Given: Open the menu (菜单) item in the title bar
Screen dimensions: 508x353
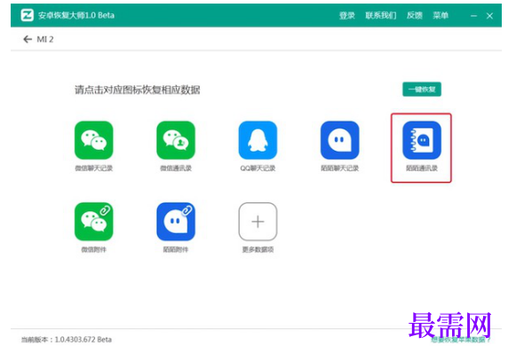Looking at the screenshot, I should coord(441,15).
